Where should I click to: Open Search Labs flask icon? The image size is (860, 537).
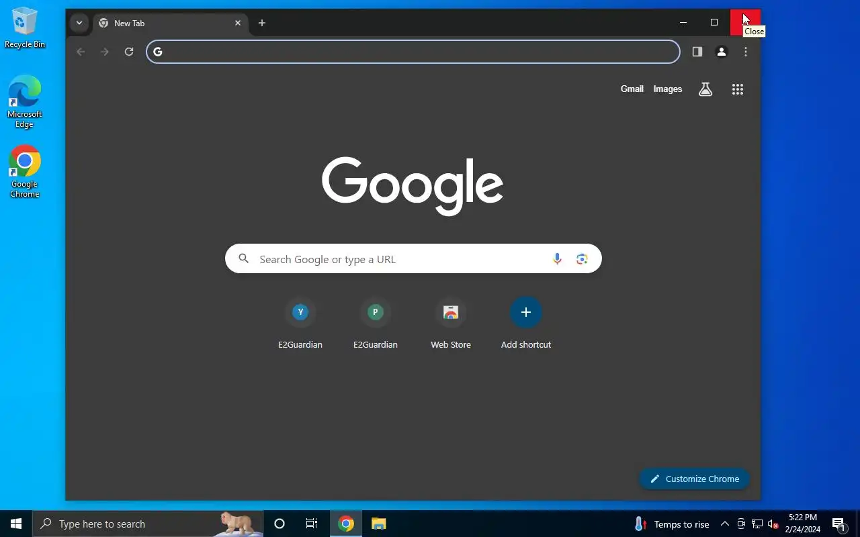coord(705,89)
